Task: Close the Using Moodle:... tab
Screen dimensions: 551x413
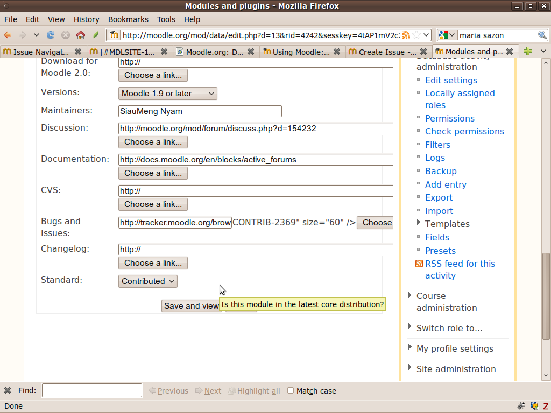Action: pyautogui.click(x=337, y=52)
